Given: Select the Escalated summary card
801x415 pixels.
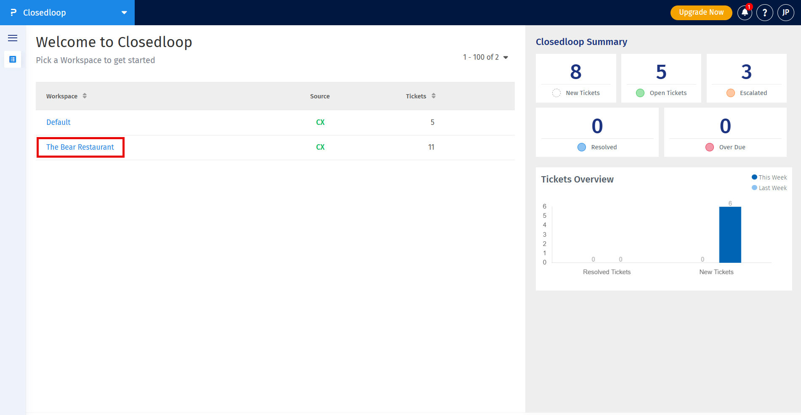Looking at the screenshot, I should click(746, 78).
